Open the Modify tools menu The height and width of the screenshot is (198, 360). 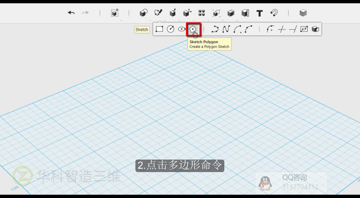tap(187, 13)
